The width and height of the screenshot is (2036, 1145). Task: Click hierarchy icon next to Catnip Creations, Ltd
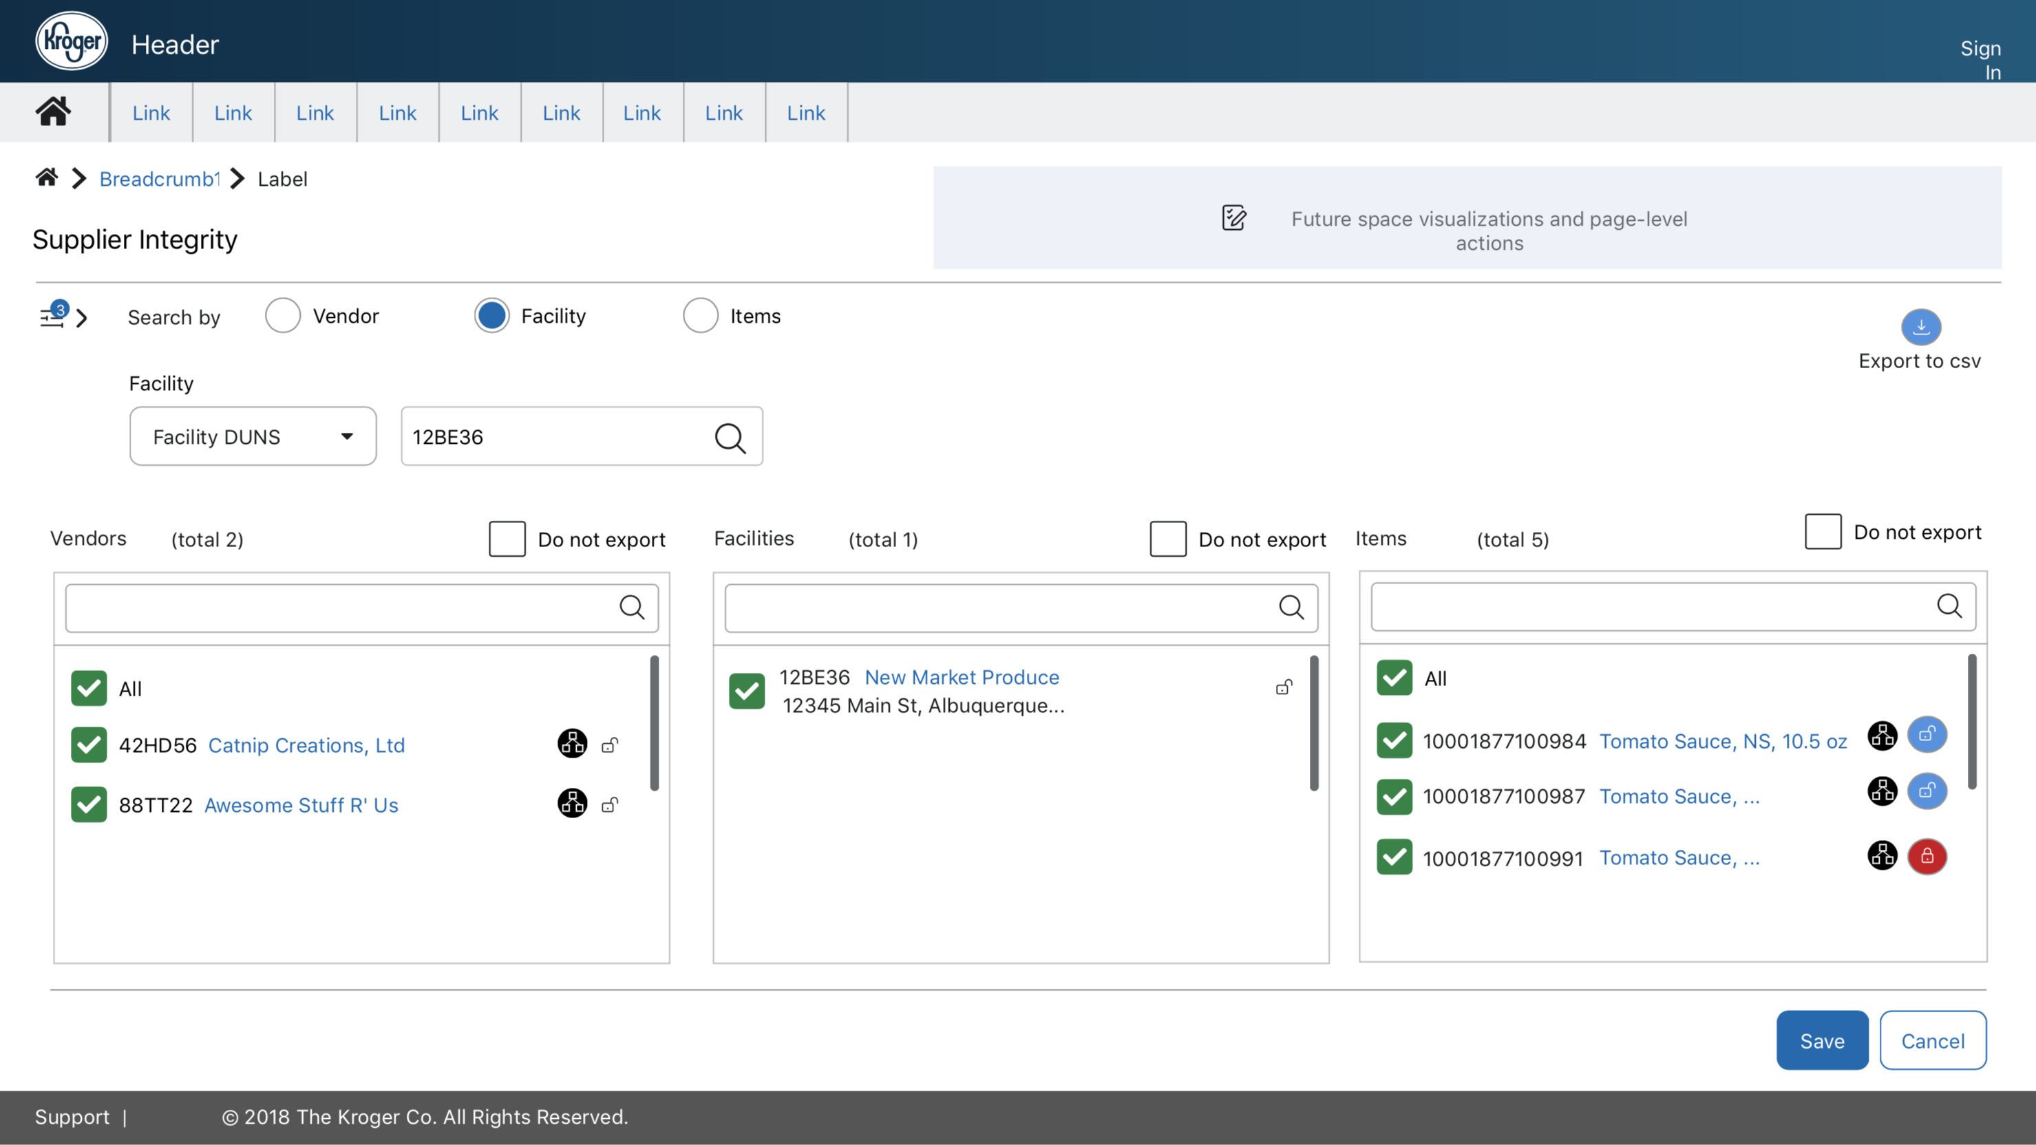click(572, 744)
